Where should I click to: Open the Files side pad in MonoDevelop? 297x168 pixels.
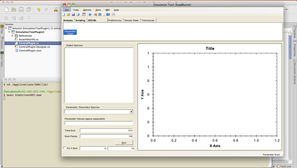pos(2,29)
